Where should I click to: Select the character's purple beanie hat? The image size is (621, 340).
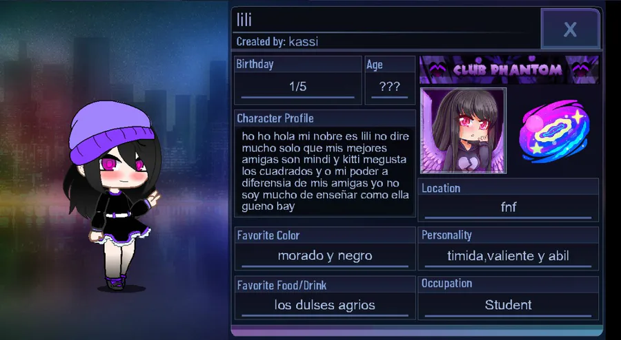111,131
